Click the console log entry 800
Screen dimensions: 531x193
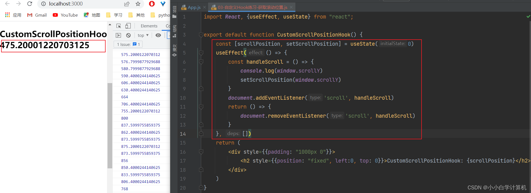click(x=124, y=118)
